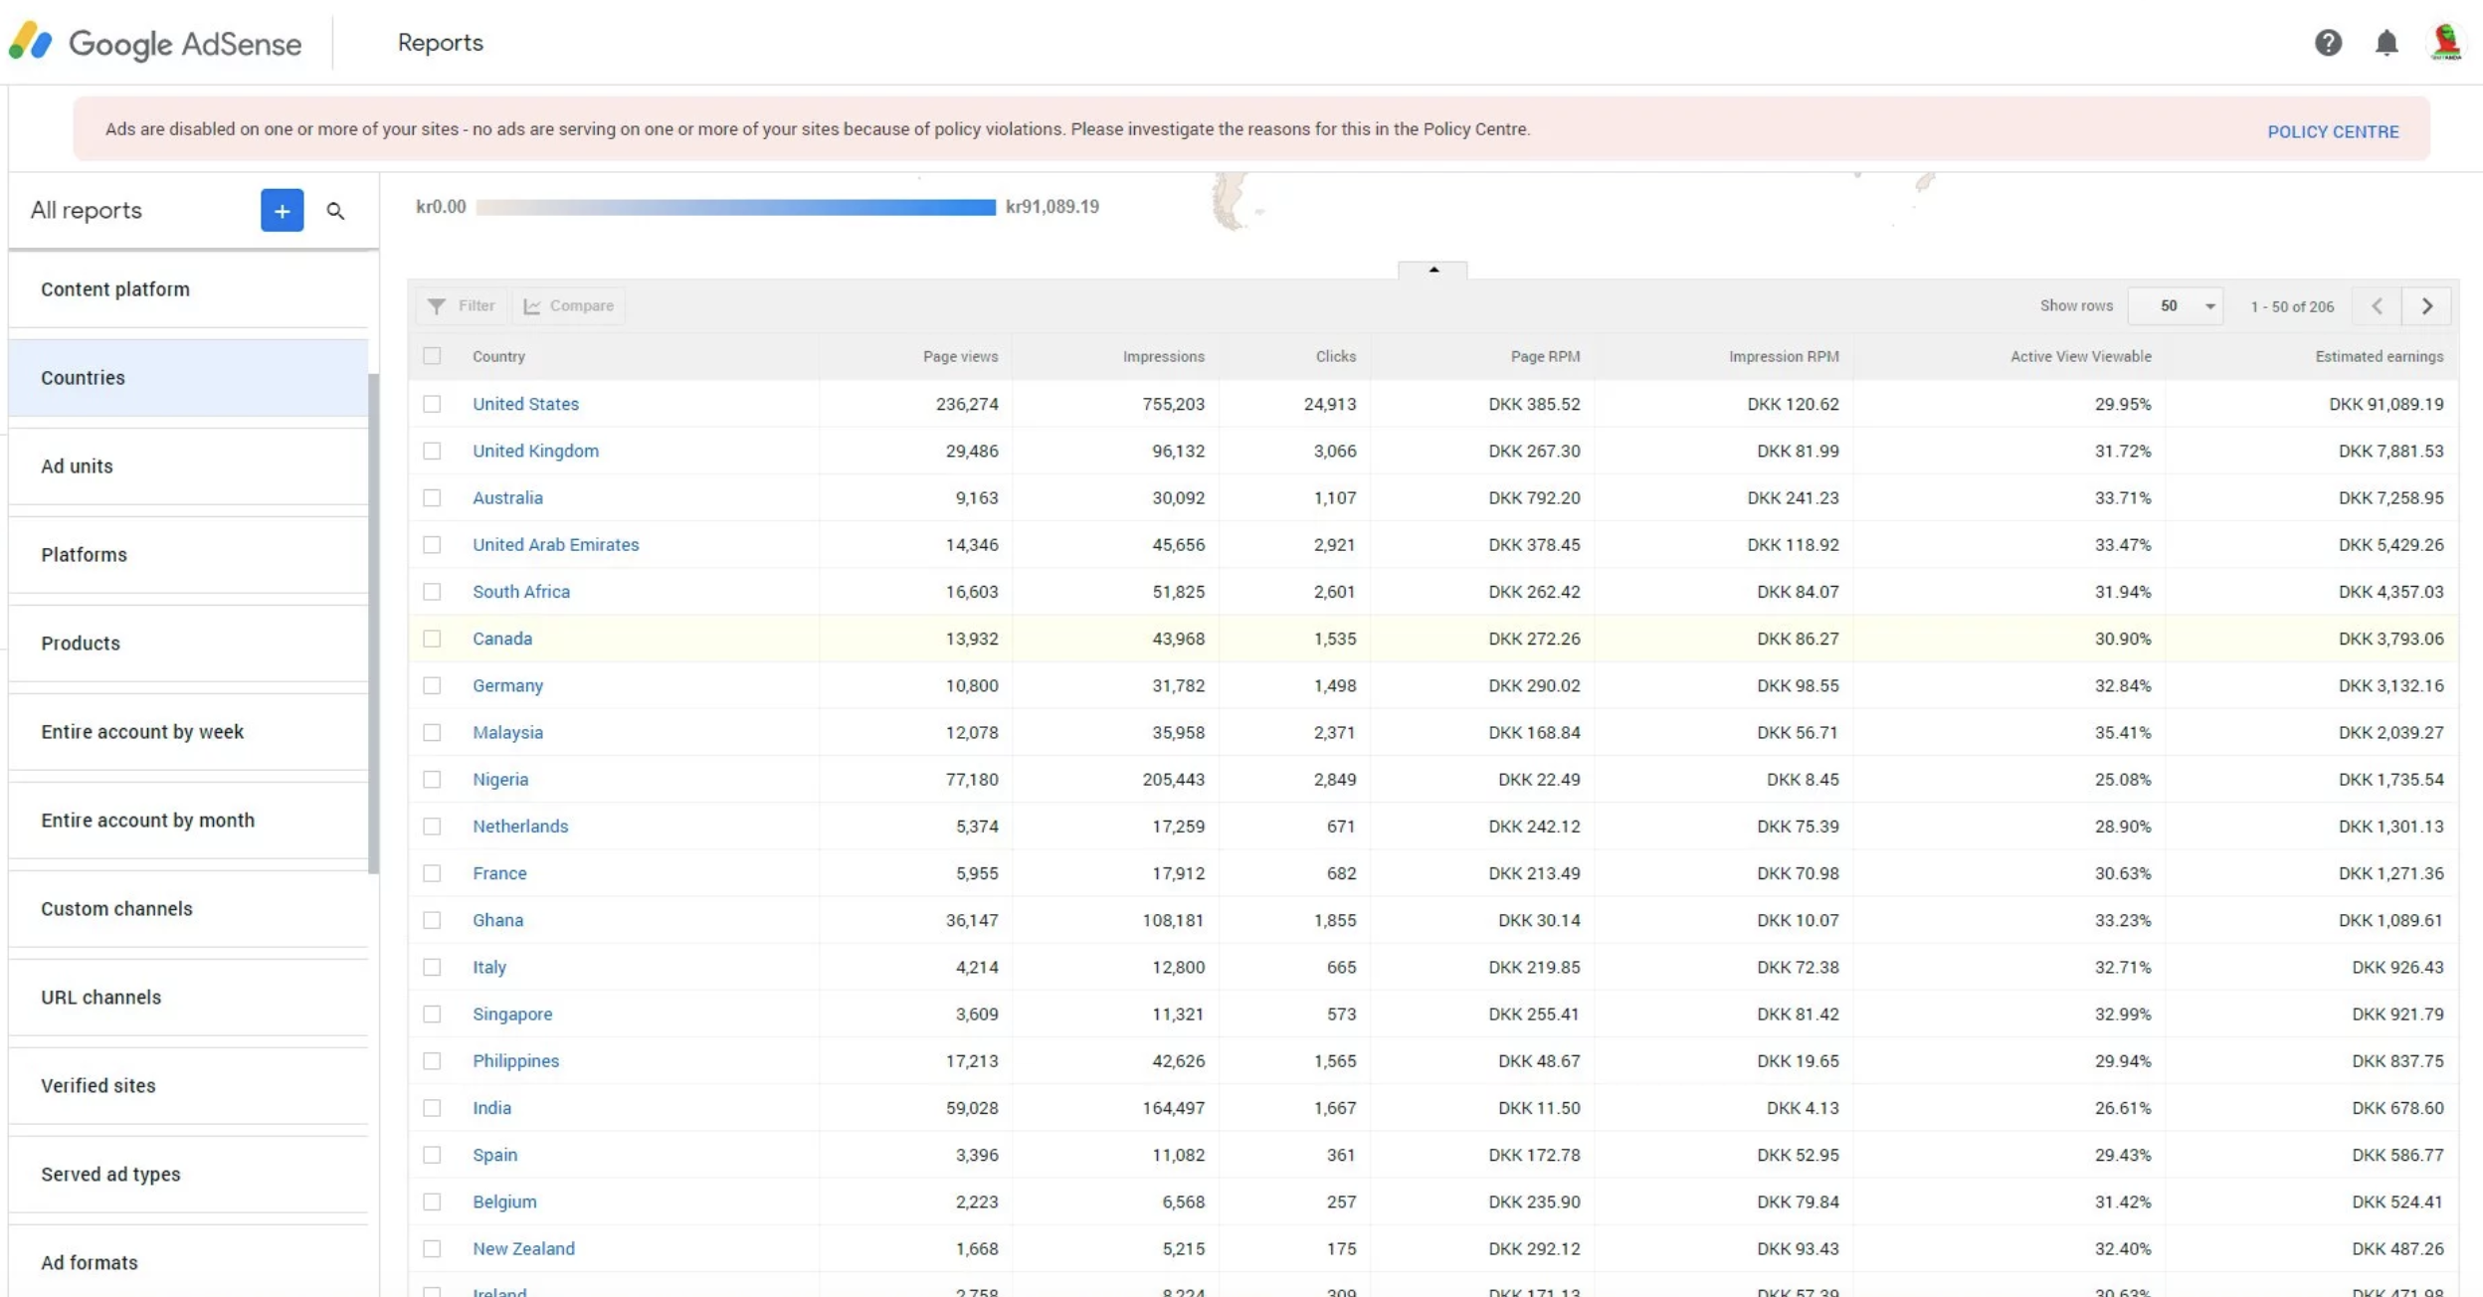Click the kr91,089.19 legend maximum label
The height and width of the screenshot is (1297, 2483).
click(1051, 207)
